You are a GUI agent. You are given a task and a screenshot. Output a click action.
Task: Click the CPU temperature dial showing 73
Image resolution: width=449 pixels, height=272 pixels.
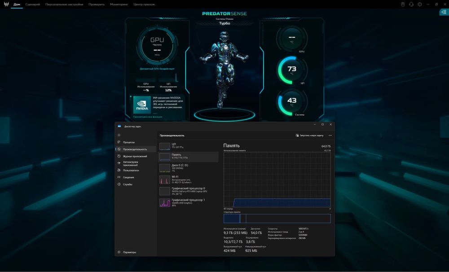292,70
